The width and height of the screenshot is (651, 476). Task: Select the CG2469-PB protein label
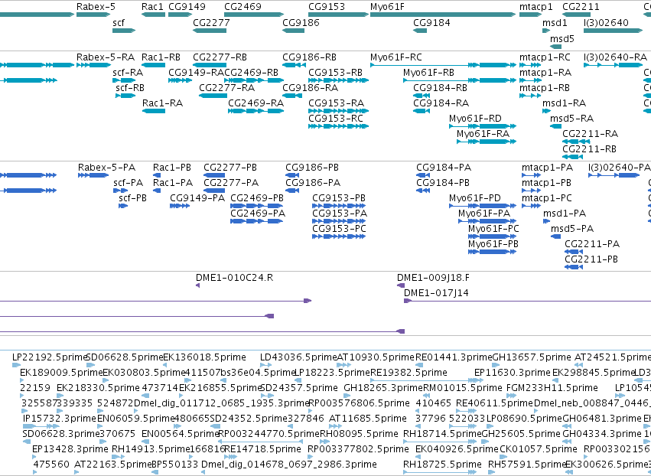257,198
